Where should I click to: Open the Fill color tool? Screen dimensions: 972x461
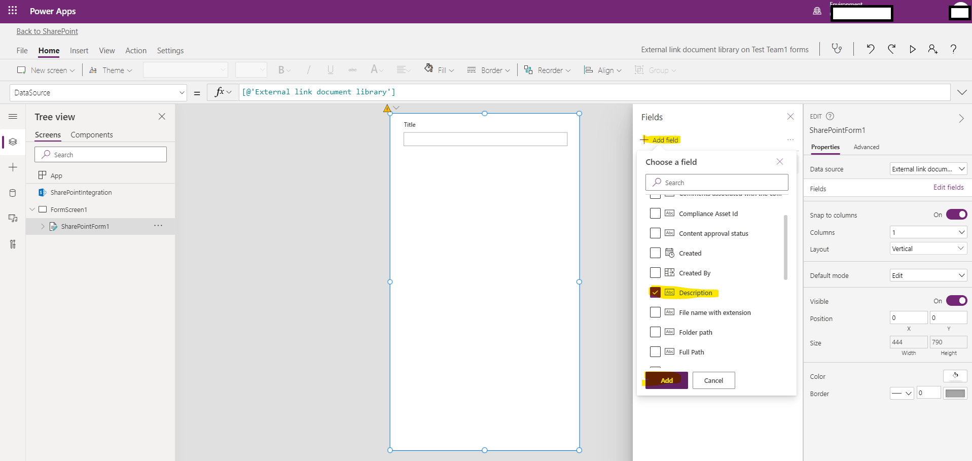click(x=439, y=70)
